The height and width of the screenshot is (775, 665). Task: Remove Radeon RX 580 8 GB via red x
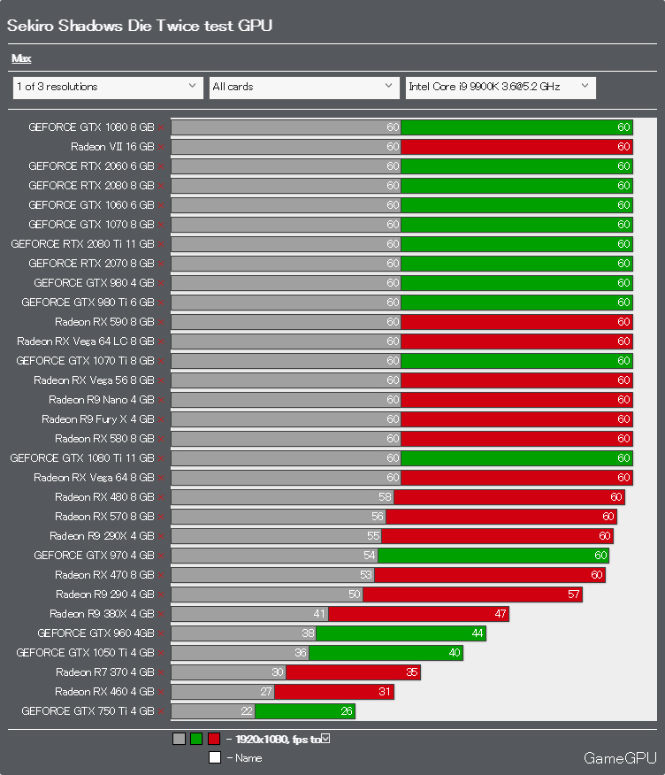click(161, 439)
